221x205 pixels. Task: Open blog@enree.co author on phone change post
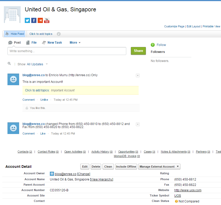(x=34, y=124)
